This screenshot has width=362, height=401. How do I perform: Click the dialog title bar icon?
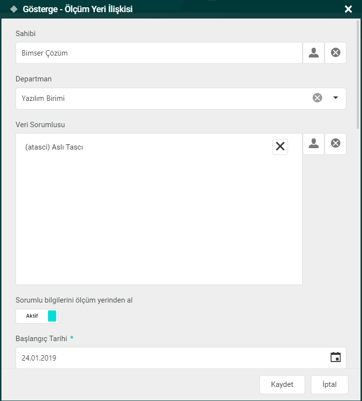pos(14,9)
